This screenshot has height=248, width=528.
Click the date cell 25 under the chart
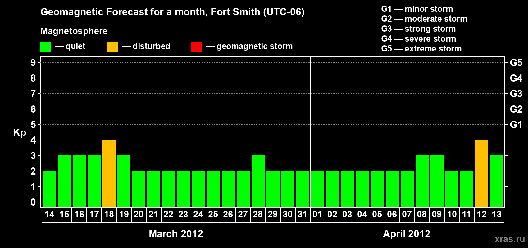pyautogui.click(x=213, y=215)
